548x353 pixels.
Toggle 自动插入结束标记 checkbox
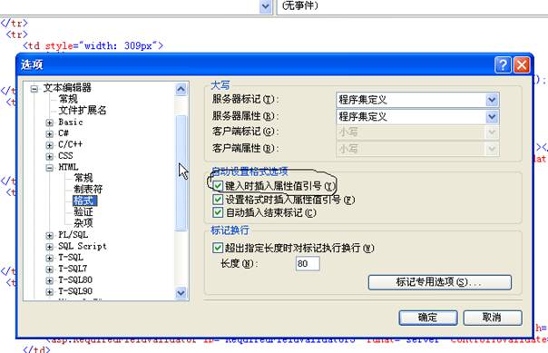point(218,212)
